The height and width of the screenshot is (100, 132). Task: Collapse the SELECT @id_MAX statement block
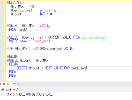[8, 26]
